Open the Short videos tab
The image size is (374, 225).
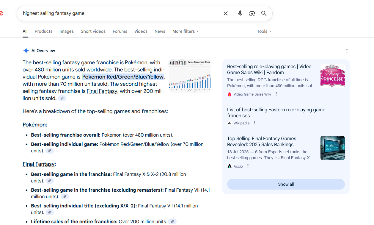tap(93, 31)
